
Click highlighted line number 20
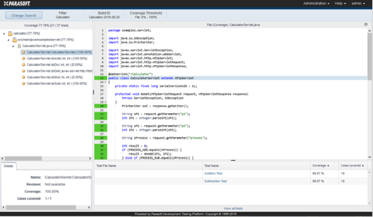point(100,106)
